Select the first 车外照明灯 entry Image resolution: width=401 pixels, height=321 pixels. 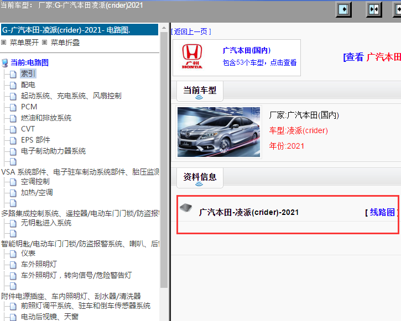click(39, 264)
